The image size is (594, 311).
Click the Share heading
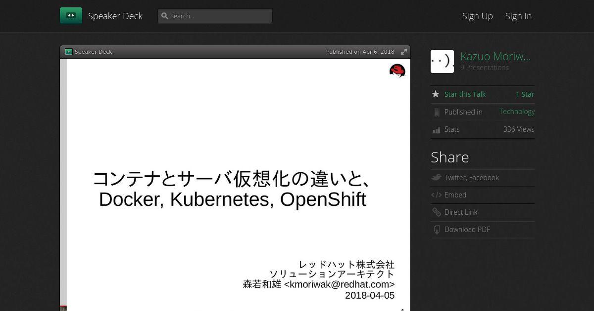(450, 157)
